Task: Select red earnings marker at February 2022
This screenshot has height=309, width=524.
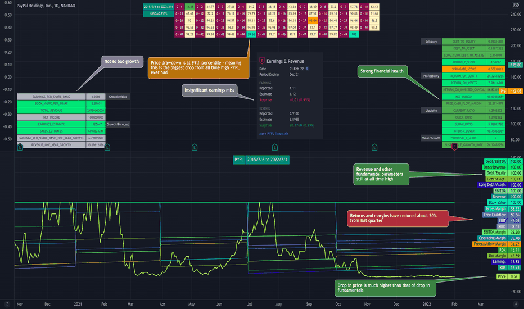Action: tap(454, 147)
